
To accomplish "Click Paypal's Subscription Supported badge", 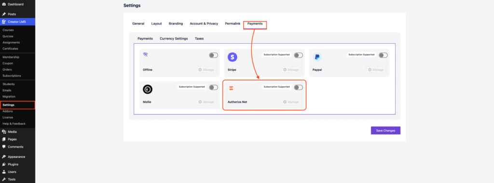I will [361, 54].
